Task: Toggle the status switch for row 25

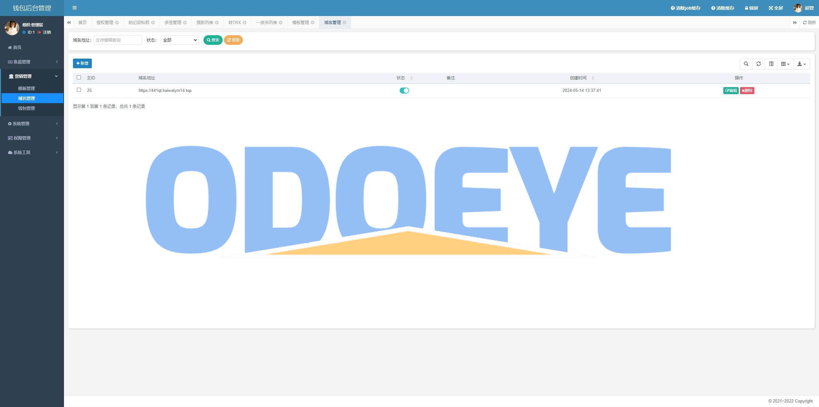Action: (x=404, y=91)
